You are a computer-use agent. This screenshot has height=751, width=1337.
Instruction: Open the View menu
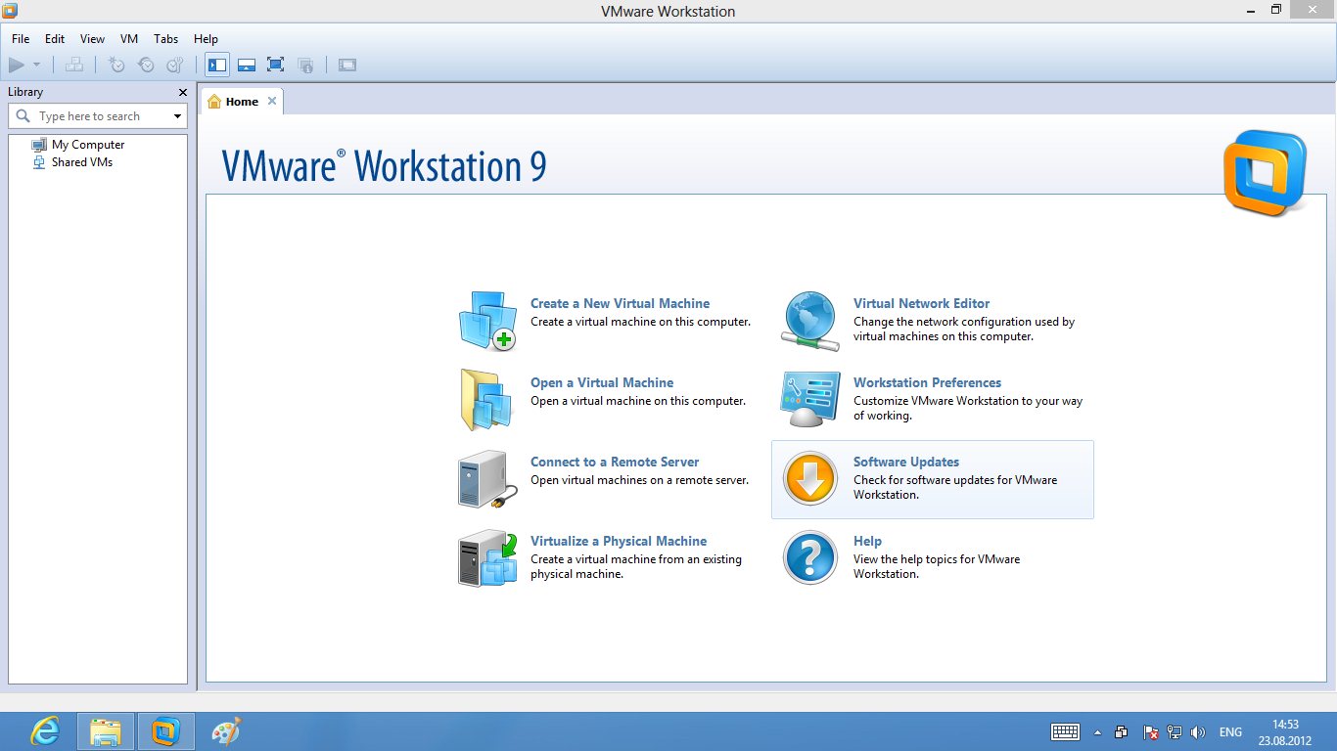click(x=92, y=39)
